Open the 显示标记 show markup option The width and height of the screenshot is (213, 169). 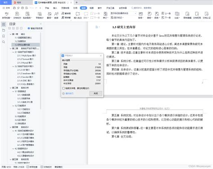coord(117,18)
